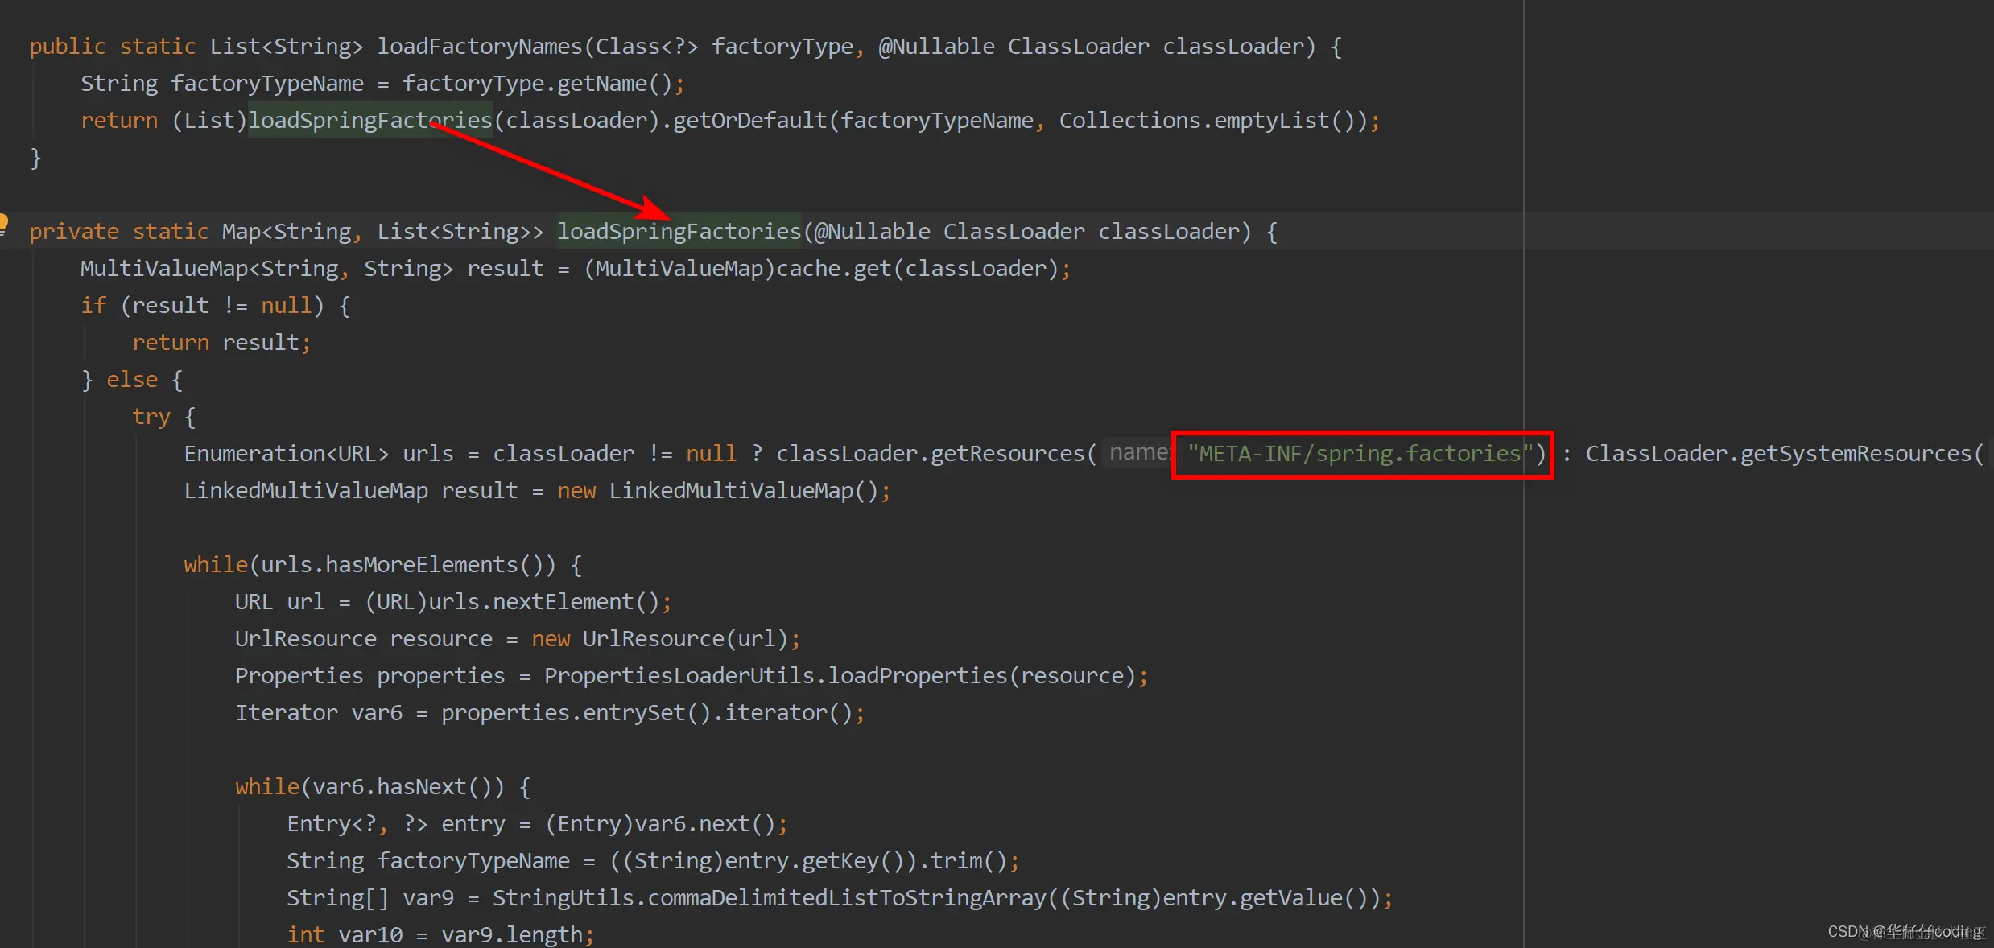The width and height of the screenshot is (1994, 948).
Task: Click the @Nullable annotation in loadFactoryNames signature
Action: [x=936, y=47]
